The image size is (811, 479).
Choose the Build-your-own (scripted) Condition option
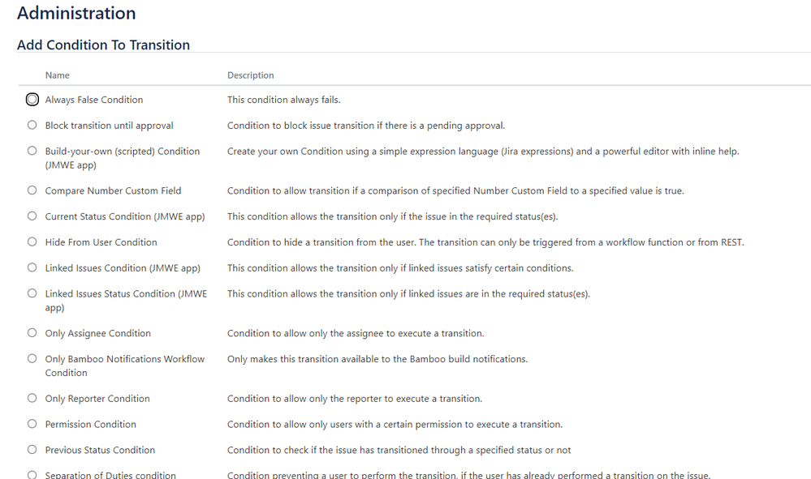[x=32, y=151]
